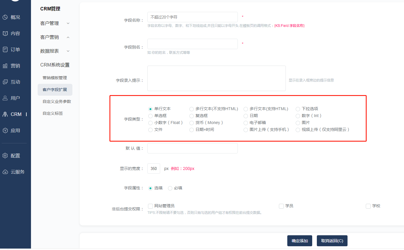Open the 配置 settings gear icon

coord(5,156)
